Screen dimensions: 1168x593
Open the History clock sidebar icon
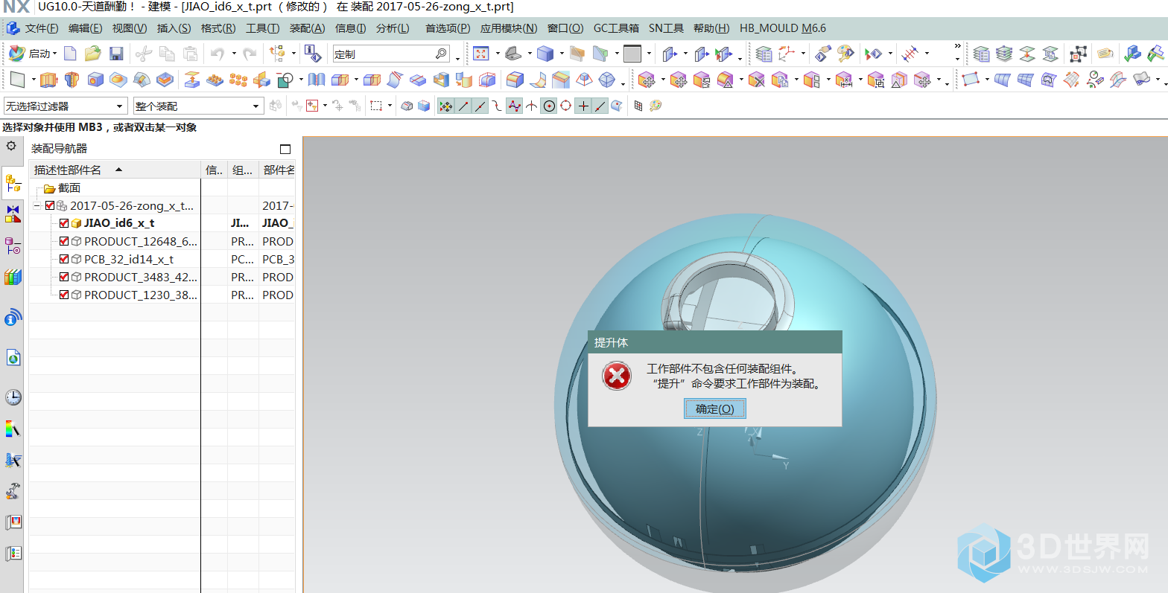13,397
